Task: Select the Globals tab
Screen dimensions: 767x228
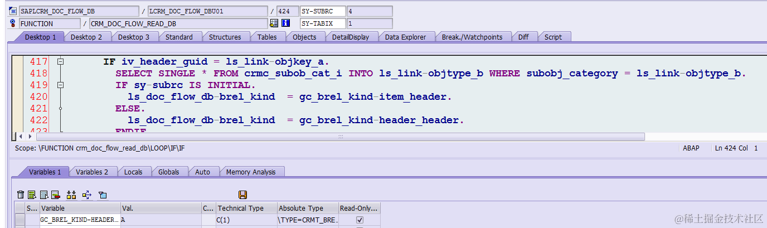Action: pyautogui.click(x=169, y=172)
